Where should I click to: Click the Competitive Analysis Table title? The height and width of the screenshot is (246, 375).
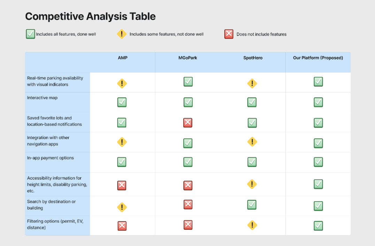tap(90, 16)
